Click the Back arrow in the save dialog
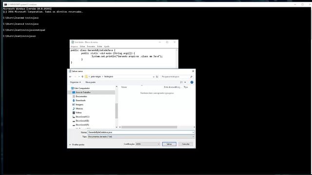 70,77
